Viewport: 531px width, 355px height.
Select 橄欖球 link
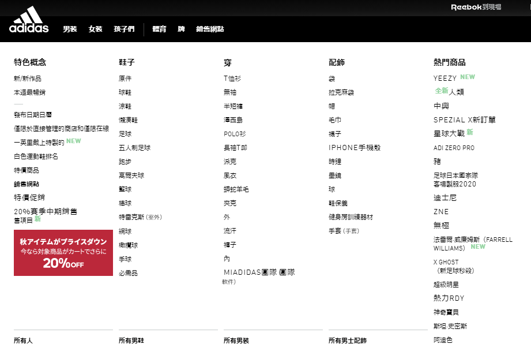pos(128,245)
